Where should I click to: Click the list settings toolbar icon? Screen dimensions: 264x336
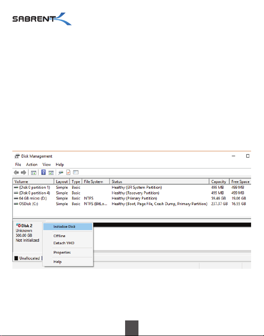point(76,172)
